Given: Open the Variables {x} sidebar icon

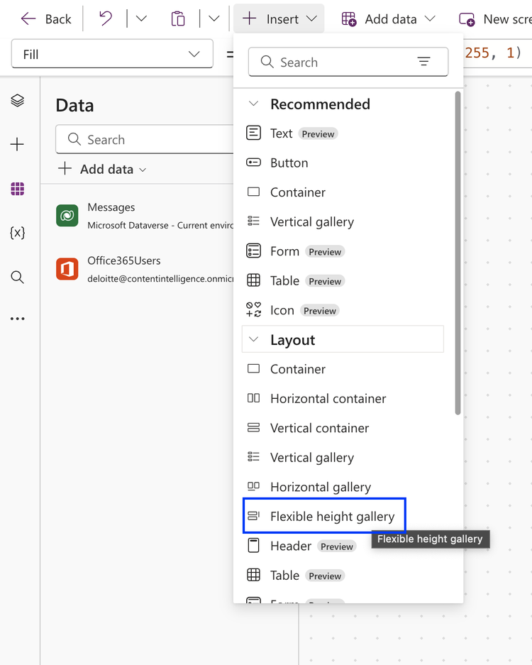Looking at the screenshot, I should coord(18,232).
